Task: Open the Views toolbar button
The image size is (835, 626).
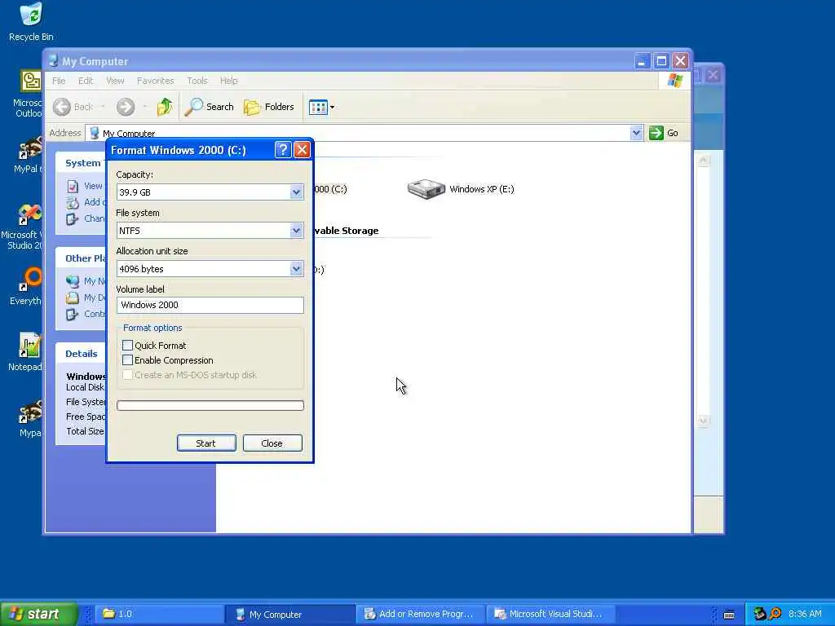Action: (318, 107)
